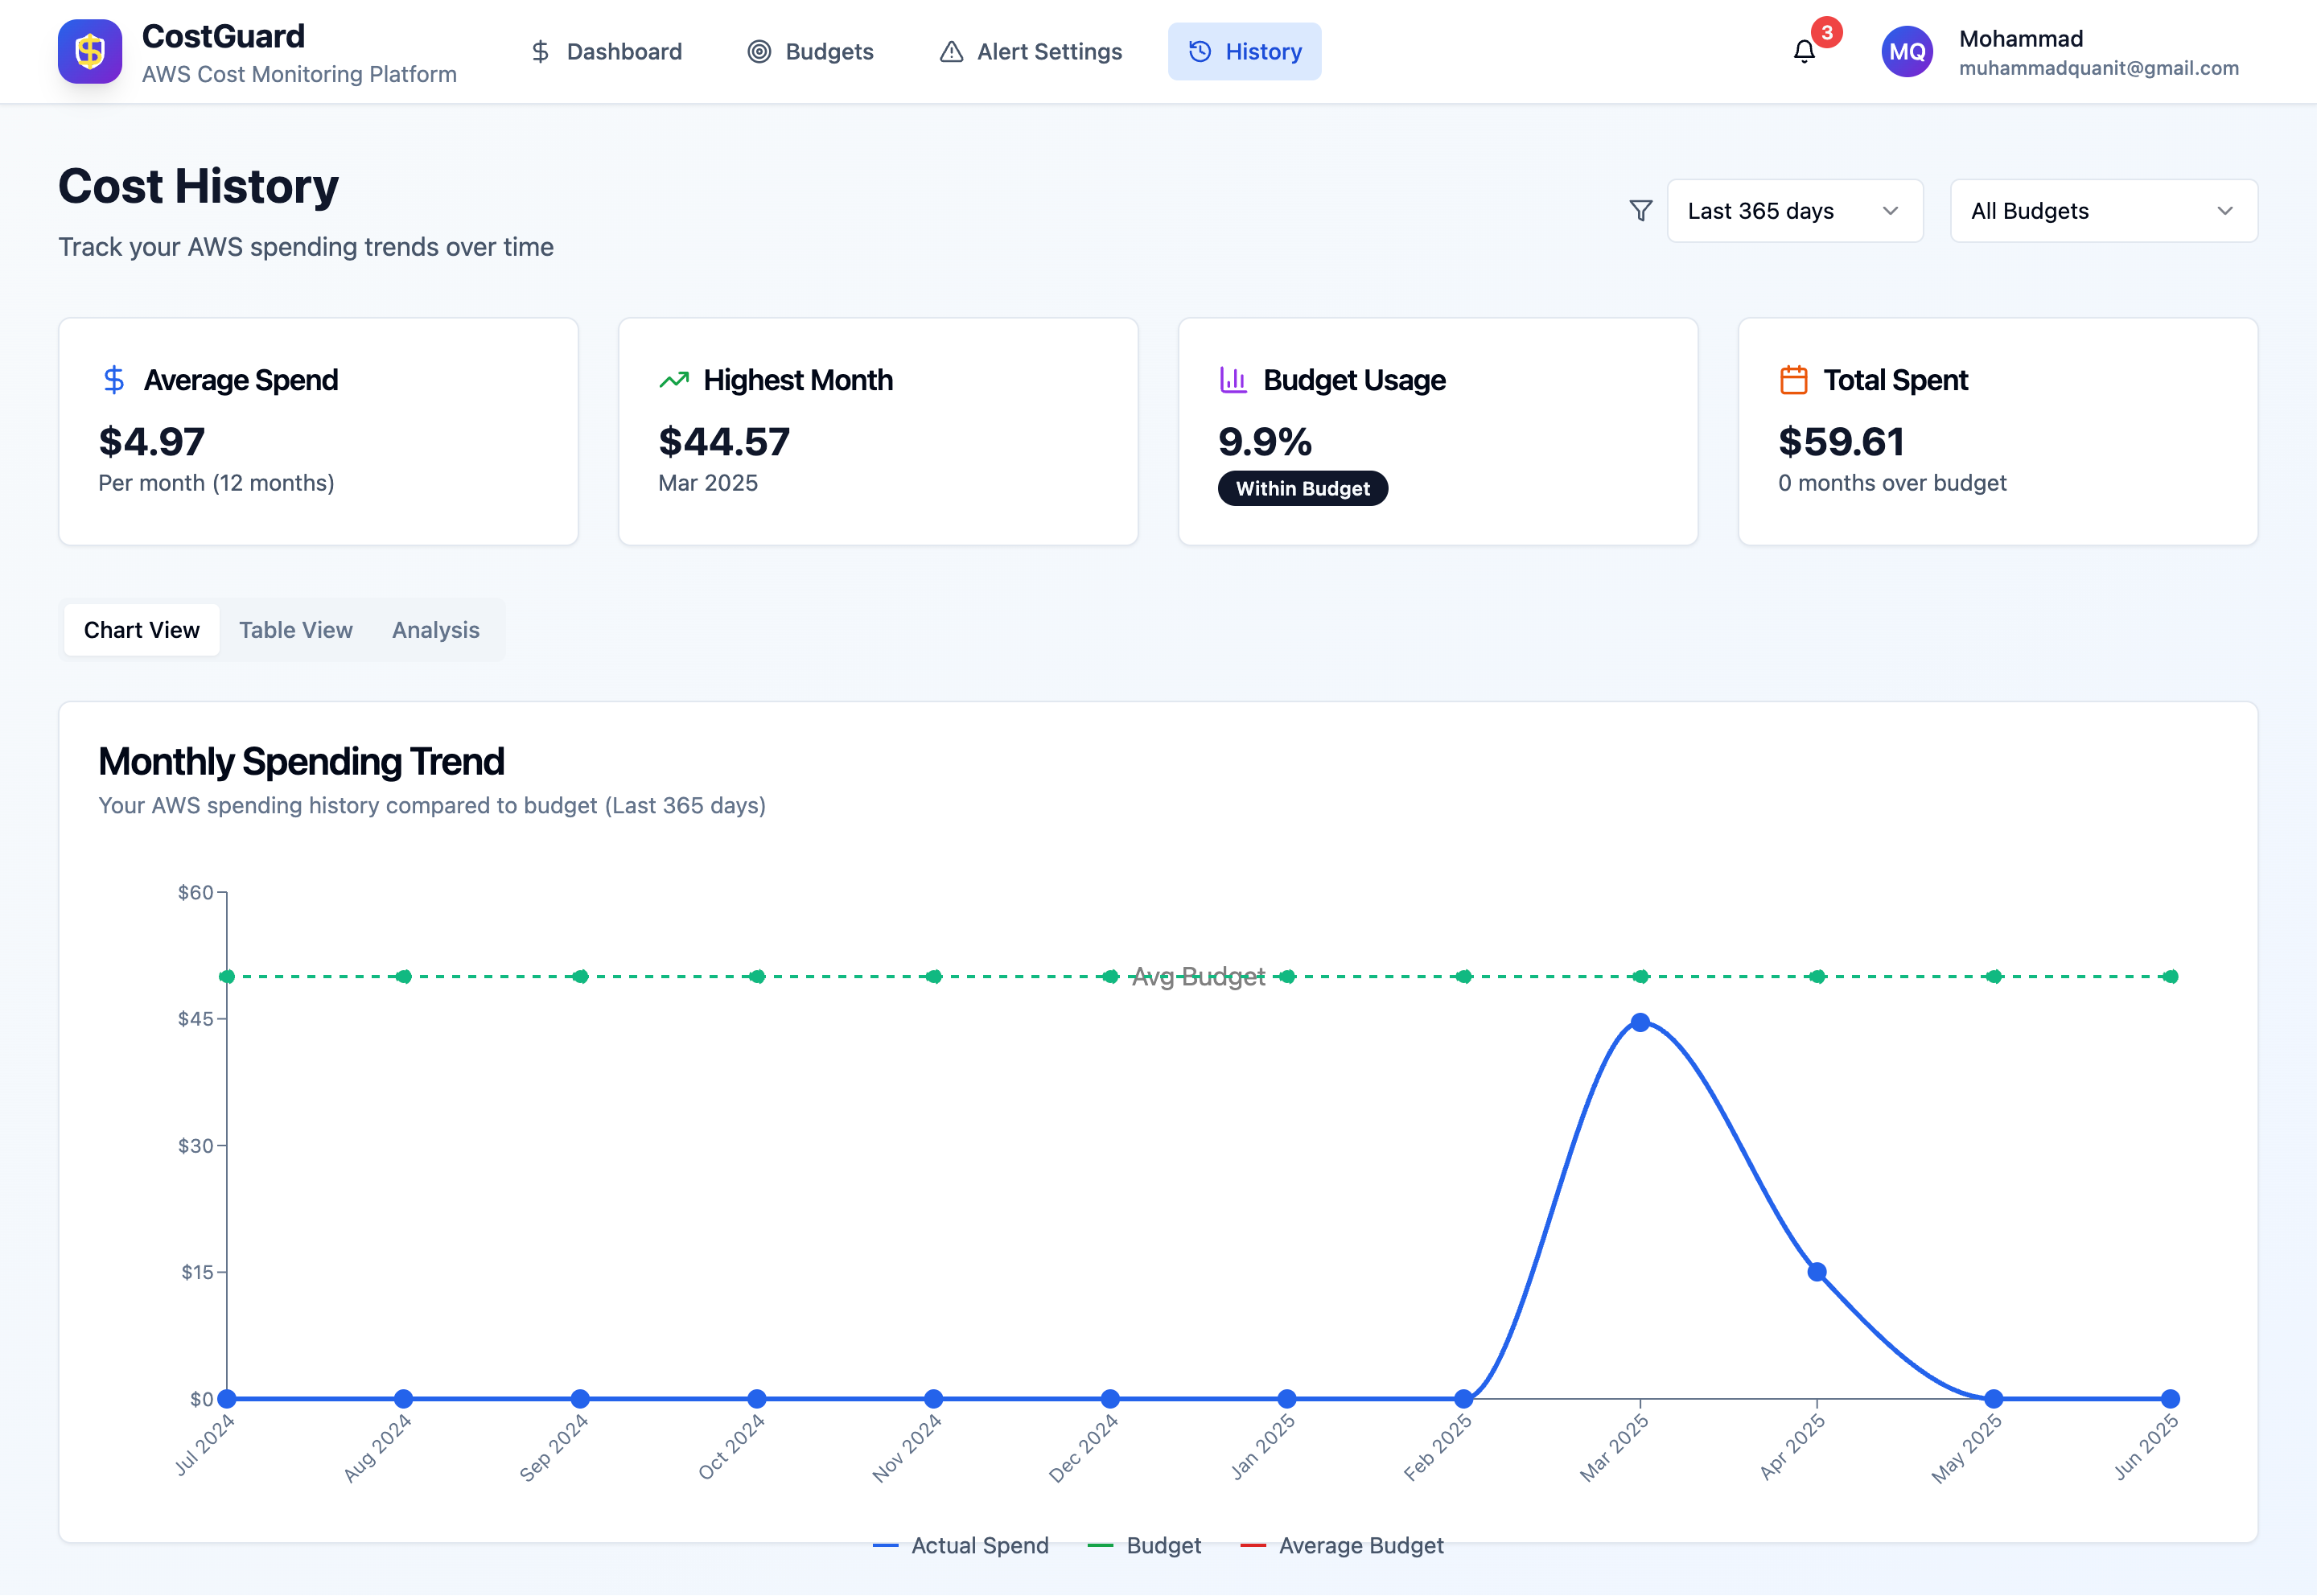Open the Alert Settings page
Screen dimensions: 2317x1596
coord(1031,52)
